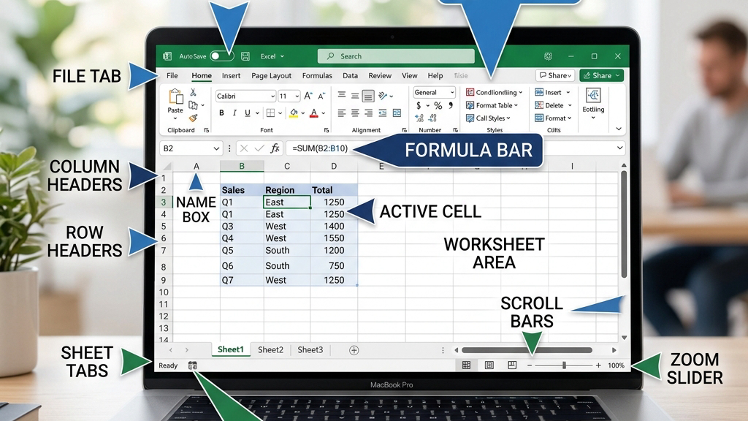
Task: Click the Bold formatting icon
Action: tap(221, 113)
